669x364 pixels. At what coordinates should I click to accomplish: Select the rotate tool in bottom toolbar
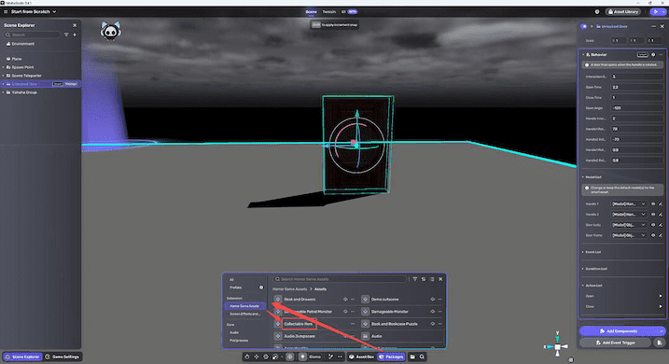[266, 357]
